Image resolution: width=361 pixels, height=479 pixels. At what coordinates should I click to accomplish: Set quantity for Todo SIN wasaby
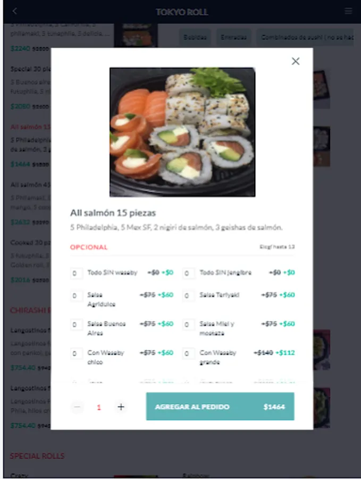[x=75, y=273]
